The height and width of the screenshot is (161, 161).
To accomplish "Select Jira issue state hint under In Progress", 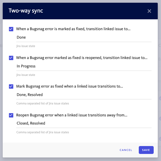I will tap(26, 75).
